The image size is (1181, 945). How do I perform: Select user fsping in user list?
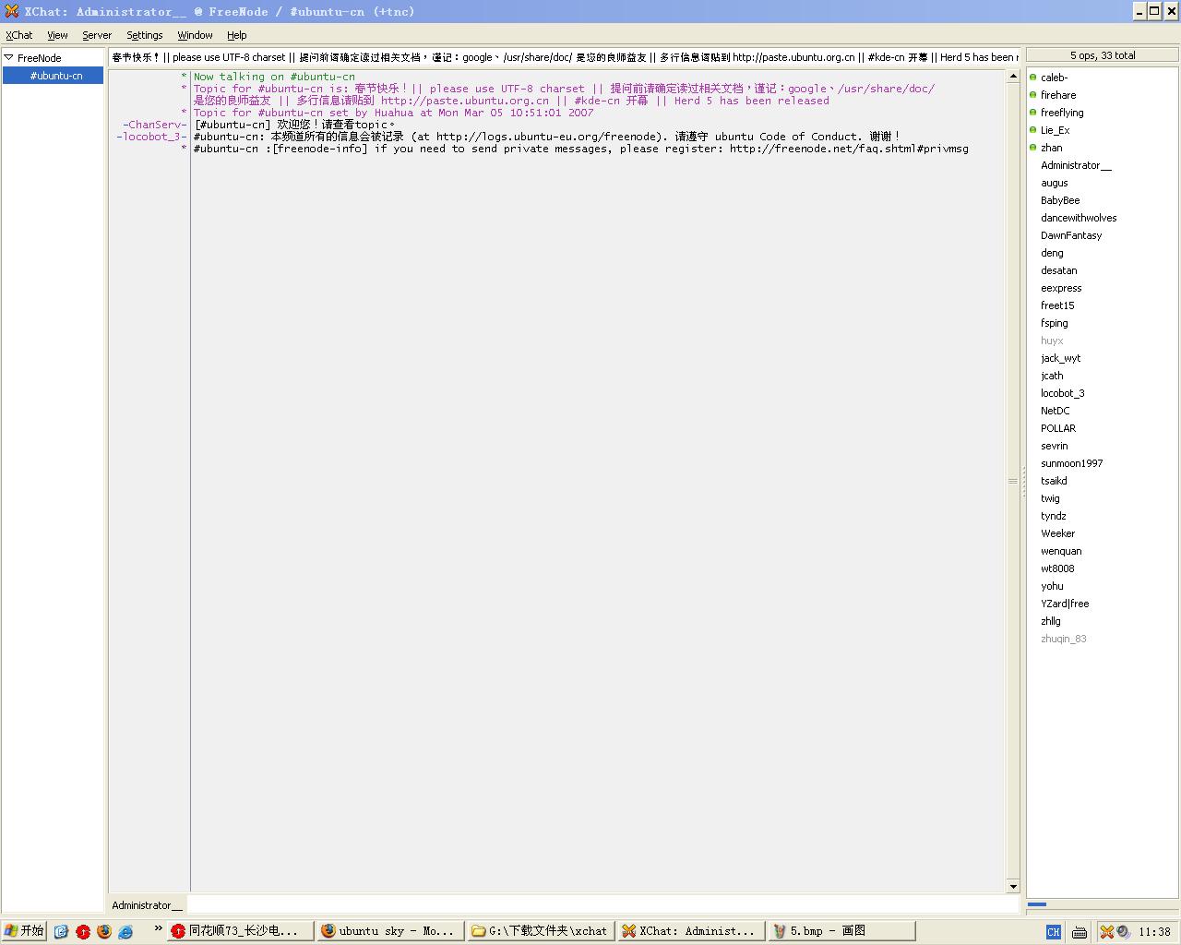pos(1055,323)
